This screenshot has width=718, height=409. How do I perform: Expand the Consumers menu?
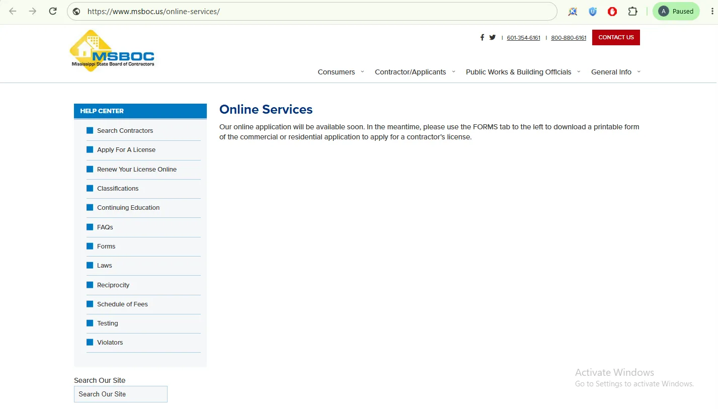341,72
